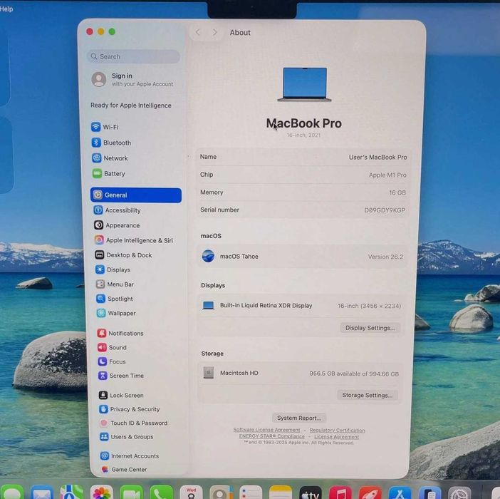Open Focus settings
This screenshot has width=500, height=499.
click(x=112, y=361)
